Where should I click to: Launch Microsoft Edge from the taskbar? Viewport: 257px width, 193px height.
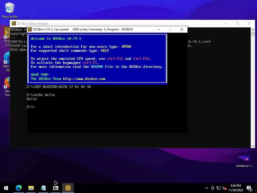point(19,188)
